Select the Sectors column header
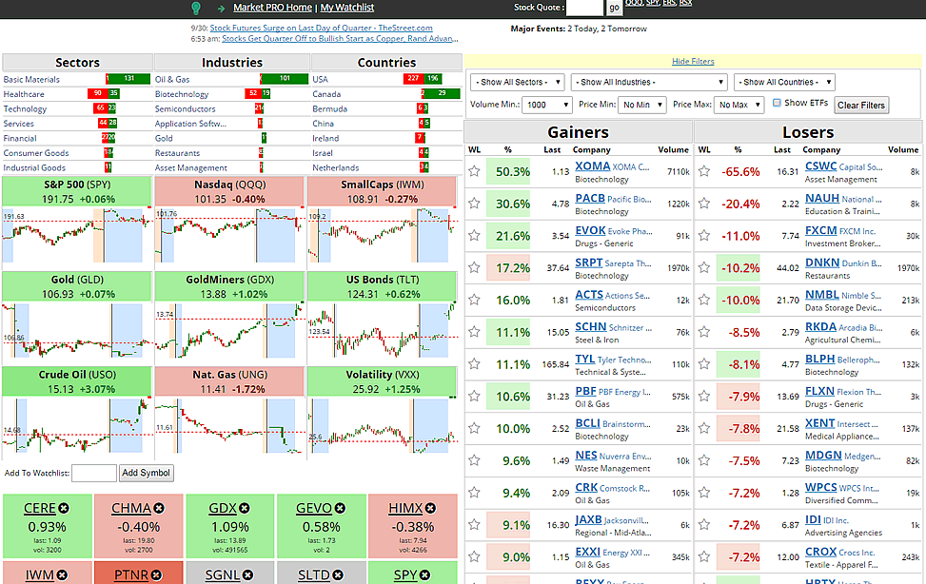 point(77,63)
